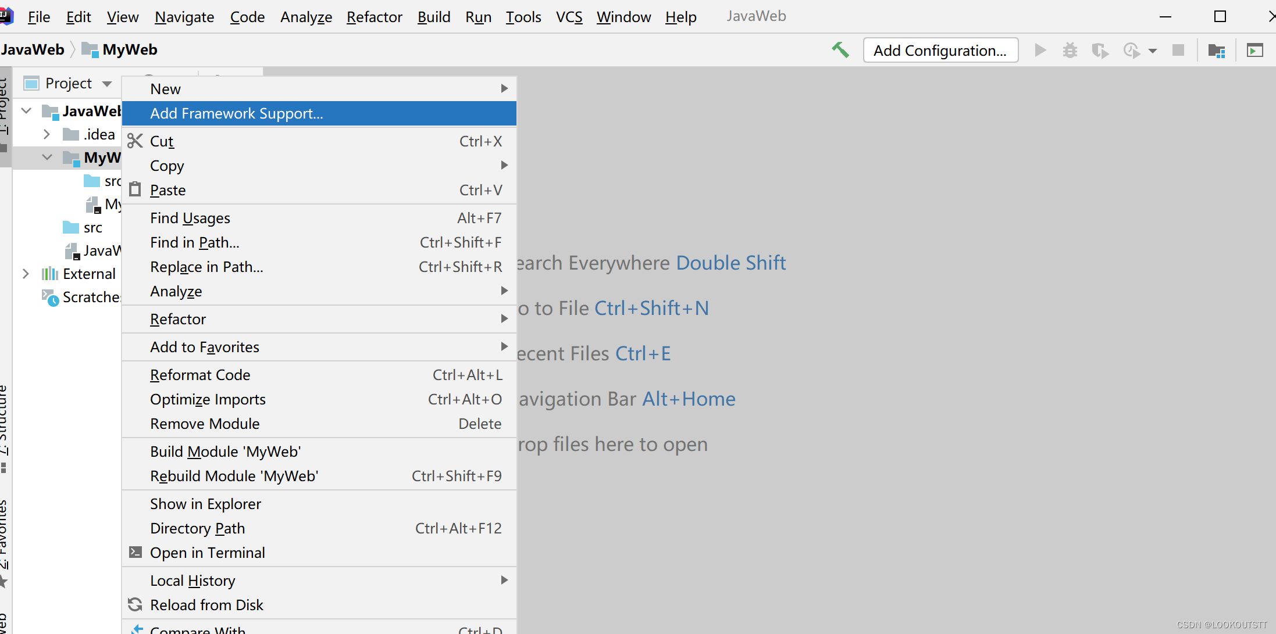Select Find in Path...
Screen dimensions: 1276x634
319,242
